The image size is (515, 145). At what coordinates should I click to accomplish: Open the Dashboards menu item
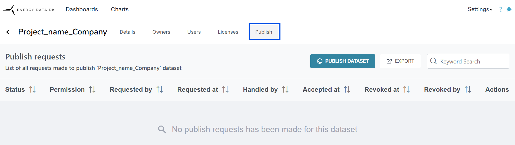point(82,9)
